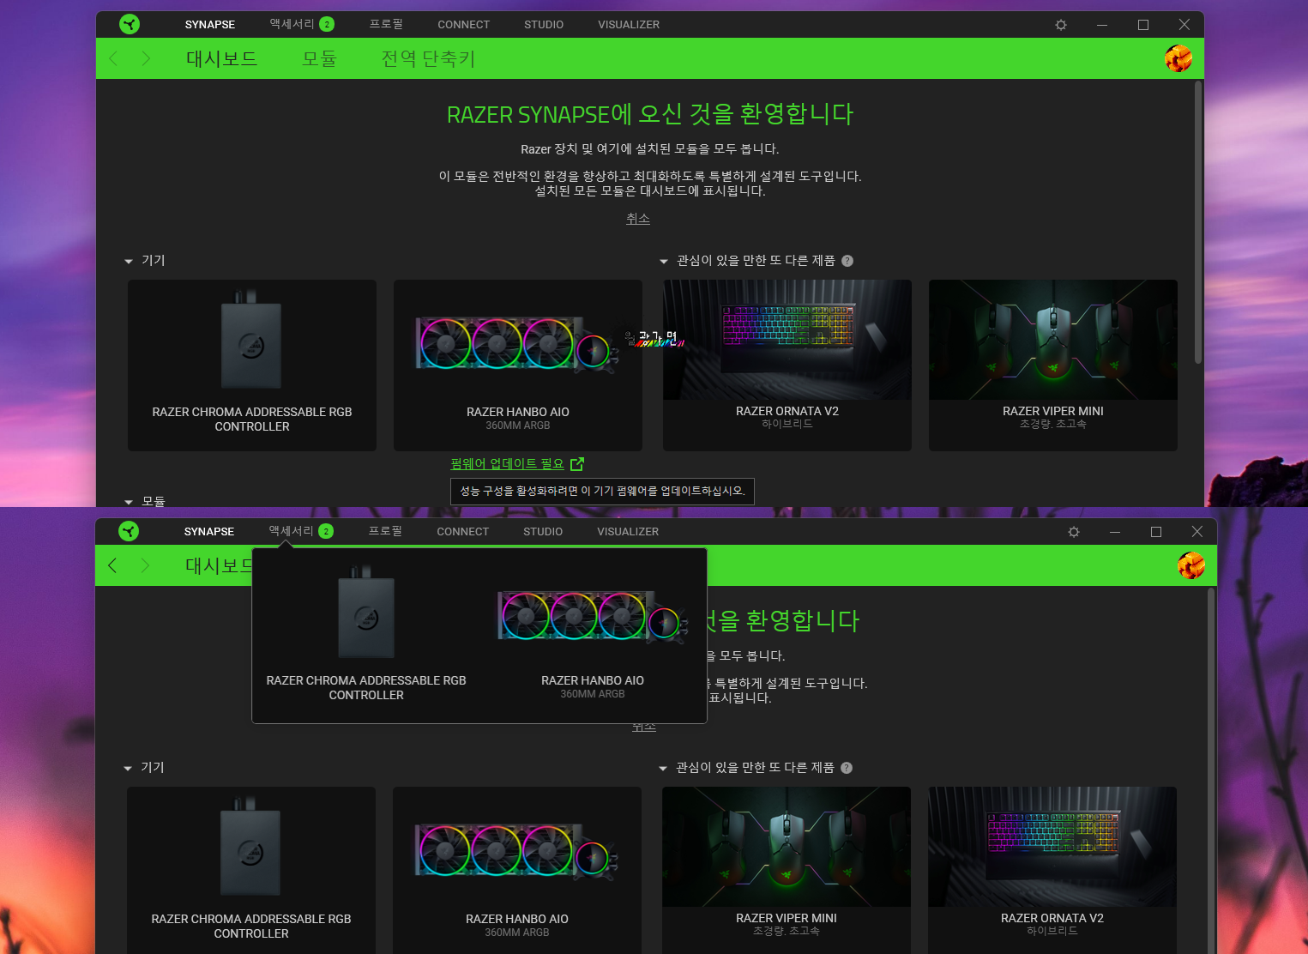Open 액세서리 tab in bottom window
The width and height of the screenshot is (1308, 954).
click(292, 531)
